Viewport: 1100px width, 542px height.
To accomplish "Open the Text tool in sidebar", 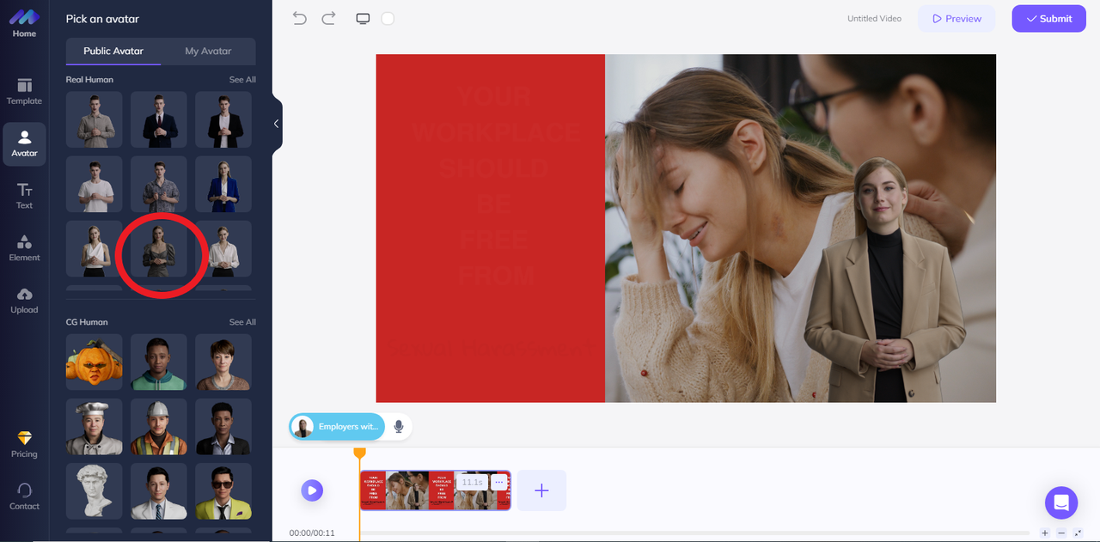I will pyautogui.click(x=24, y=196).
